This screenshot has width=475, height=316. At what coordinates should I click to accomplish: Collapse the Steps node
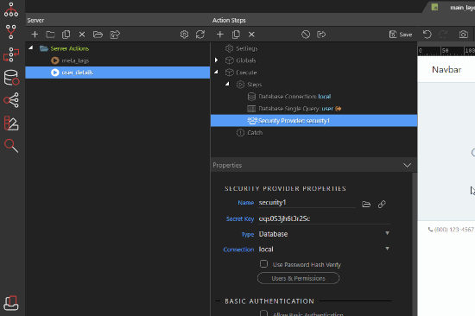click(227, 84)
